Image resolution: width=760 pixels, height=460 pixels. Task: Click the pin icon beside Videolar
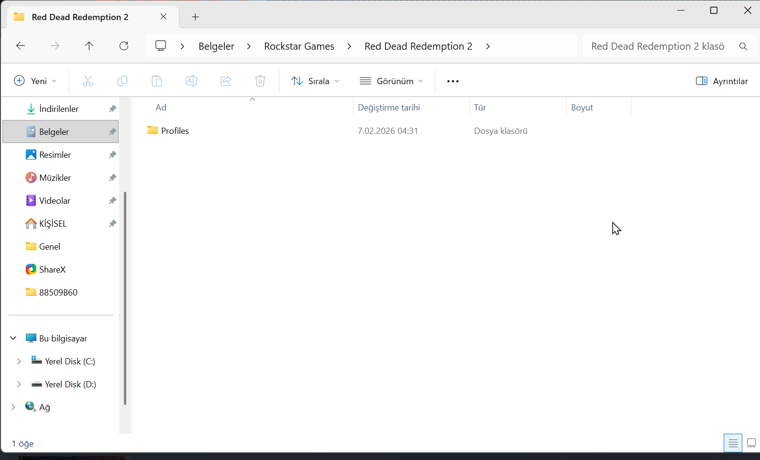point(112,201)
